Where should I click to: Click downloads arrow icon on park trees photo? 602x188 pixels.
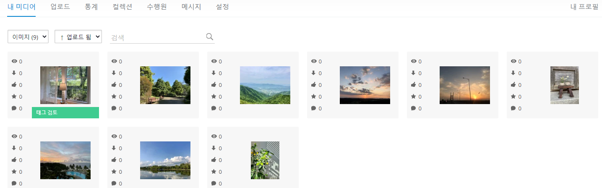tap(114, 73)
